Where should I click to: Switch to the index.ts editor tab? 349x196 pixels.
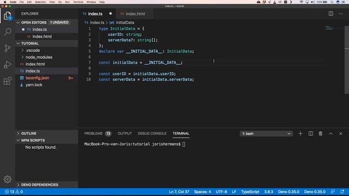(95, 14)
